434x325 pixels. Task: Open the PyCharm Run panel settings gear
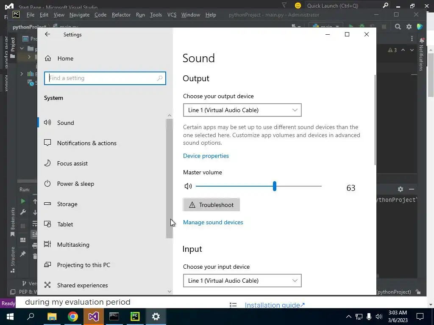click(401, 189)
